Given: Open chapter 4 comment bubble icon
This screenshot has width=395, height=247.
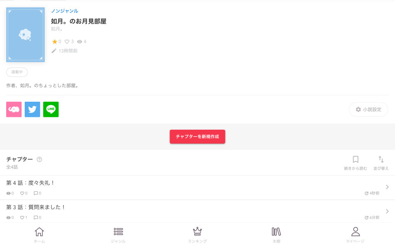Looking at the screenshot, I should pyautogui.click(x=36, y=193).
